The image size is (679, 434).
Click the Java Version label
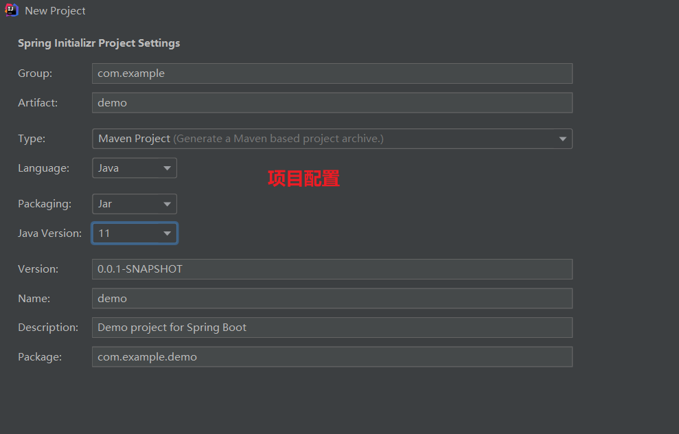point(50,233)
